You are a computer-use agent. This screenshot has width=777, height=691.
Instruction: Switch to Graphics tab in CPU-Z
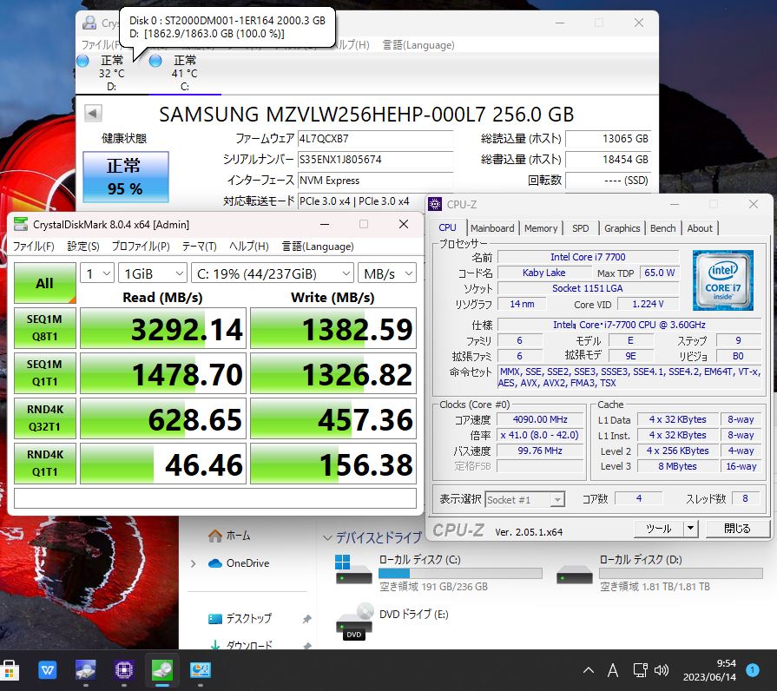click(x=622, y=228)
